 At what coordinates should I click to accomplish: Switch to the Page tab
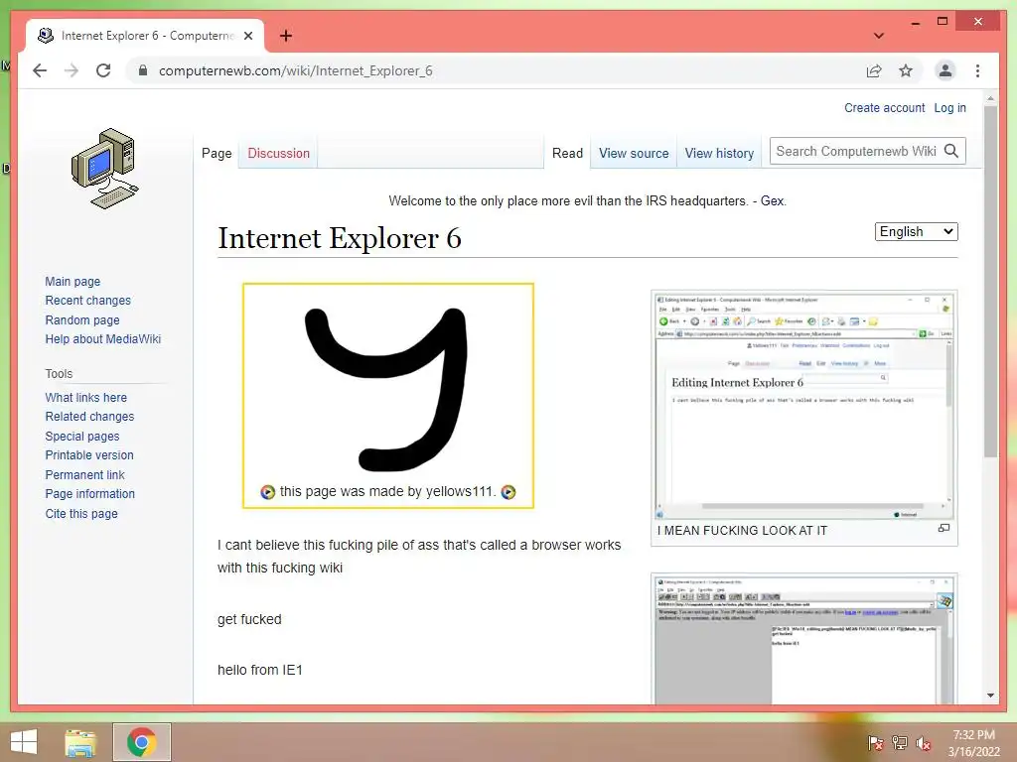click(217, 154)
